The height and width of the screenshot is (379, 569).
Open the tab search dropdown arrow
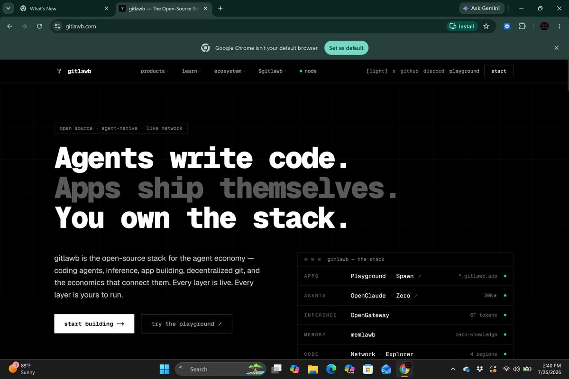(9, 9)
